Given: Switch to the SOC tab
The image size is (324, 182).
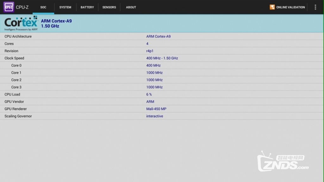Looking at the screenshot, I should click(43, 7).
